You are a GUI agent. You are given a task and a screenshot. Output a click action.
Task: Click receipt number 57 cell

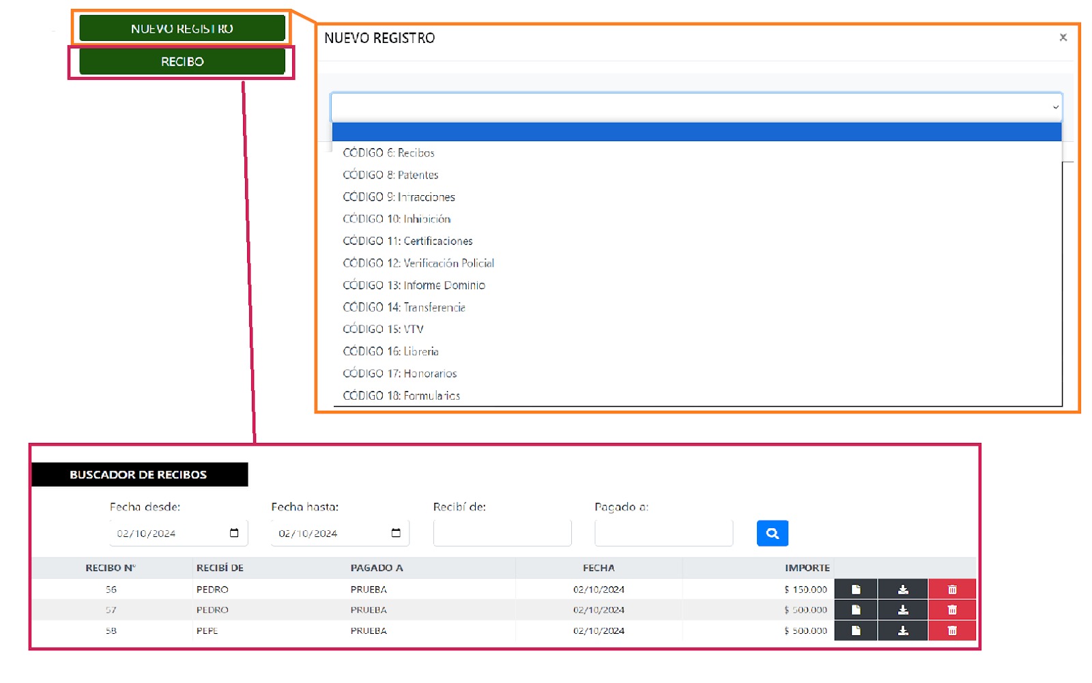(x=111, y=609)
